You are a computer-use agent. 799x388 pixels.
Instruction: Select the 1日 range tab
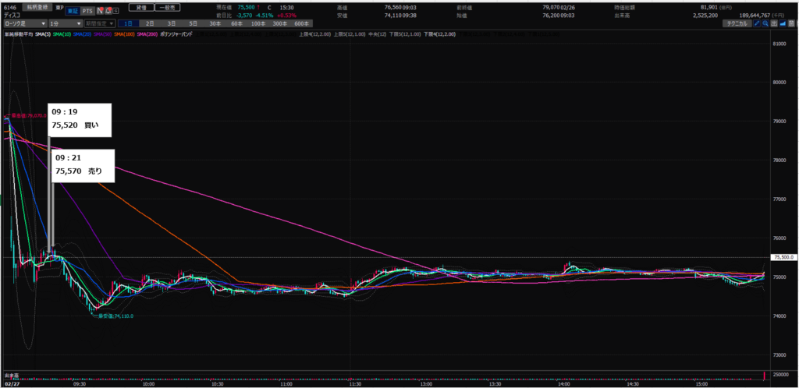point(128,25)
